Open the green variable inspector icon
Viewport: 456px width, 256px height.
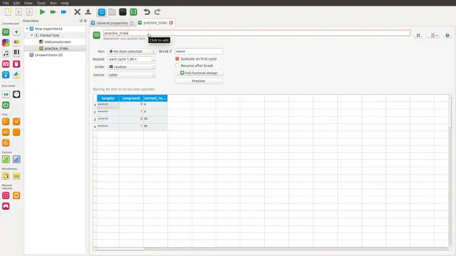pyautogui.click(x=134, y=12)
